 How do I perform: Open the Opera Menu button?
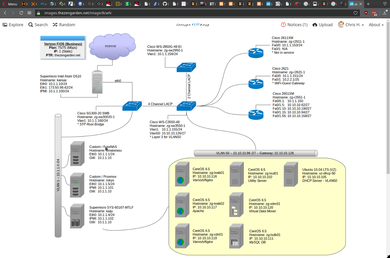tap(10, 4)
